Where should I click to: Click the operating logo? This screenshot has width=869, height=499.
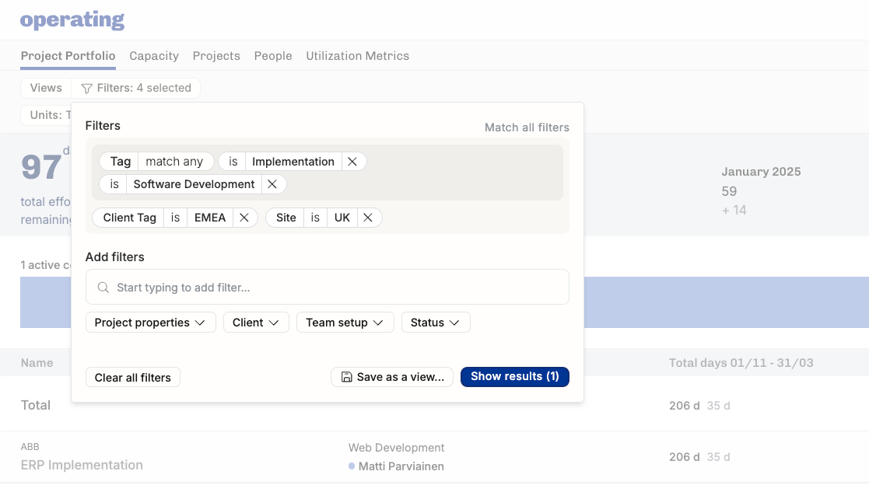(x=72, y=19)
